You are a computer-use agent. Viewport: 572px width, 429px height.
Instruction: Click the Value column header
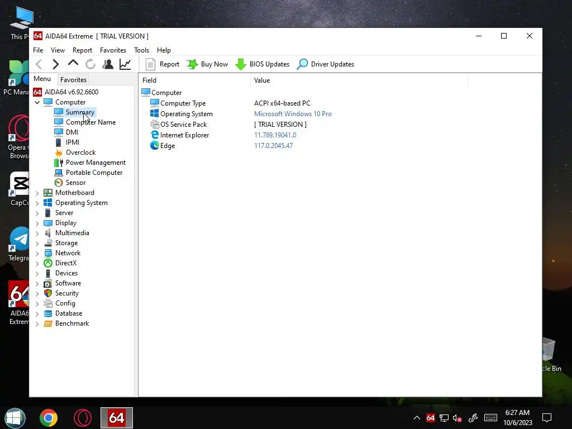point(359,80)
